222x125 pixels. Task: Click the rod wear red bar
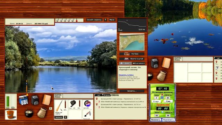(65, 104)
